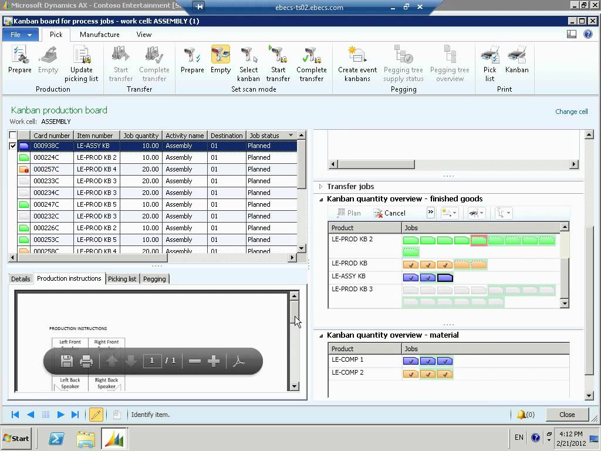Expand the finished goods toolbar overflow chevron
The width and height of the screenshot is (601, 451).
tap(430, 213)
